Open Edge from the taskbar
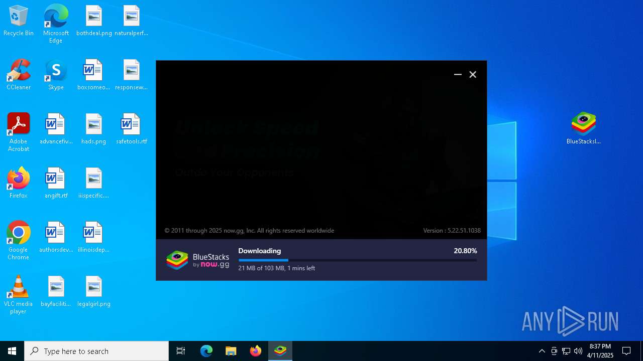This screenshot has height=361, width=643. 206,351
